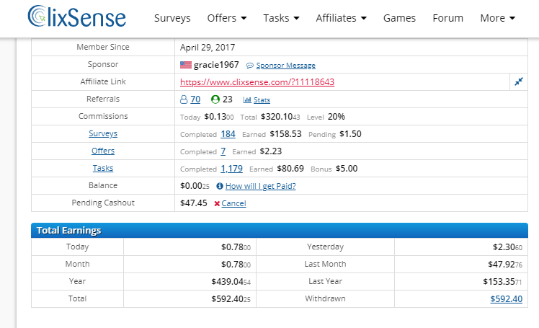The height and width of the screenshot is (328, 539).
Task: Expand the Tasks navigation dropdown
Action: [x=281, y=18]
